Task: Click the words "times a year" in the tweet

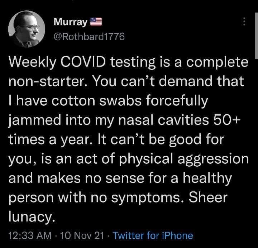Action: 54,140
